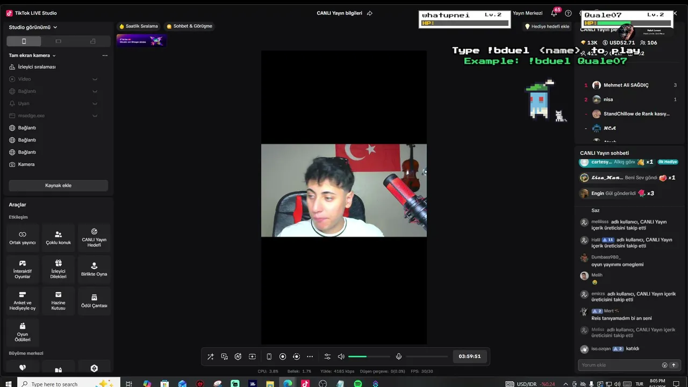Select the Kamera source
Screen dimensions: 688x387
(x=58, y=164)
